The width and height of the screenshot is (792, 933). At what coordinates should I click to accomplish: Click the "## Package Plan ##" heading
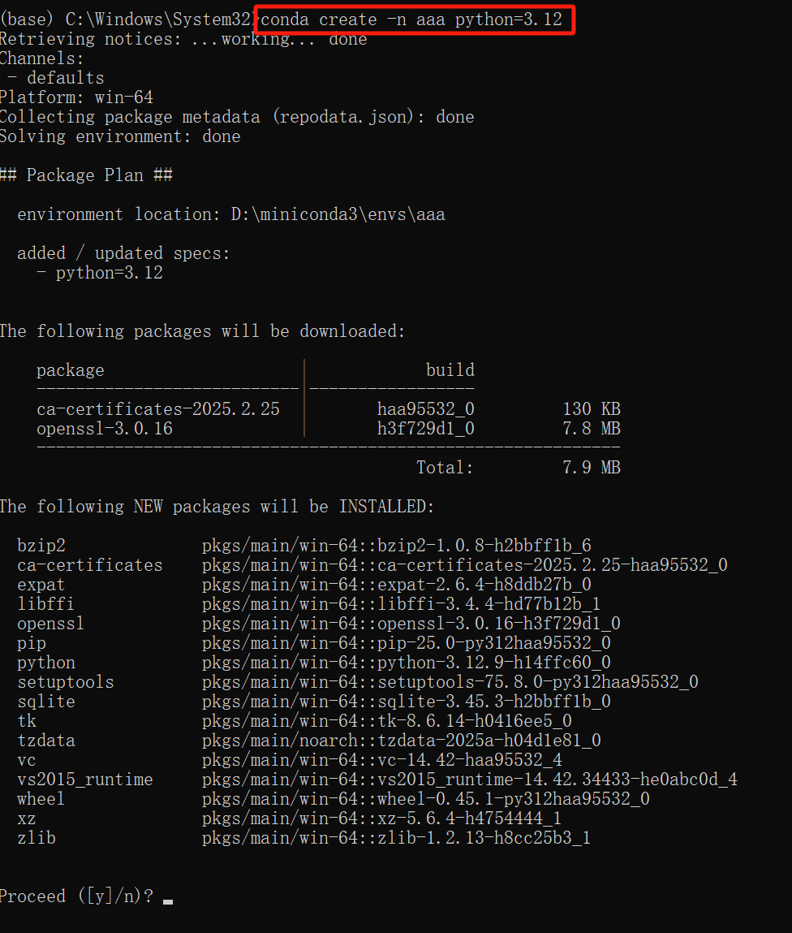(86, 175)
